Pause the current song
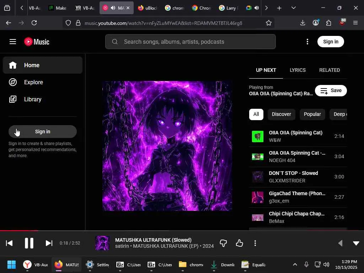Screen dimensions: 364x273 click(x=29, y=243)
